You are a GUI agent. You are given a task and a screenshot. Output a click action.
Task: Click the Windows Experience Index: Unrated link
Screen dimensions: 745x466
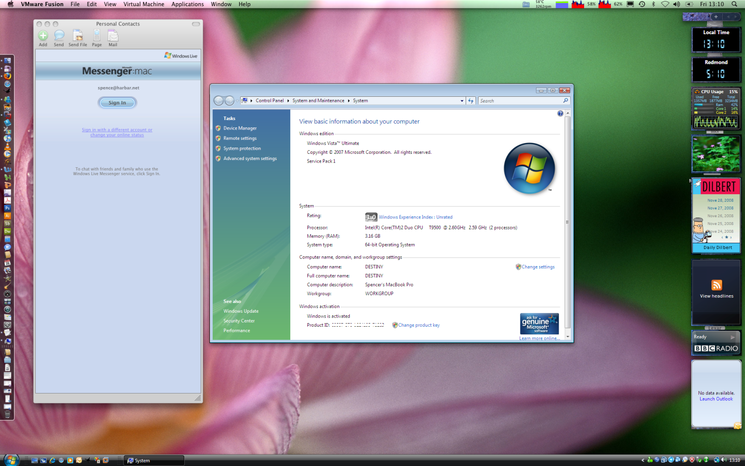[415, 217]
